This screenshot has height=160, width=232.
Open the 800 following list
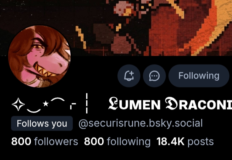click(x=117, y=142)
